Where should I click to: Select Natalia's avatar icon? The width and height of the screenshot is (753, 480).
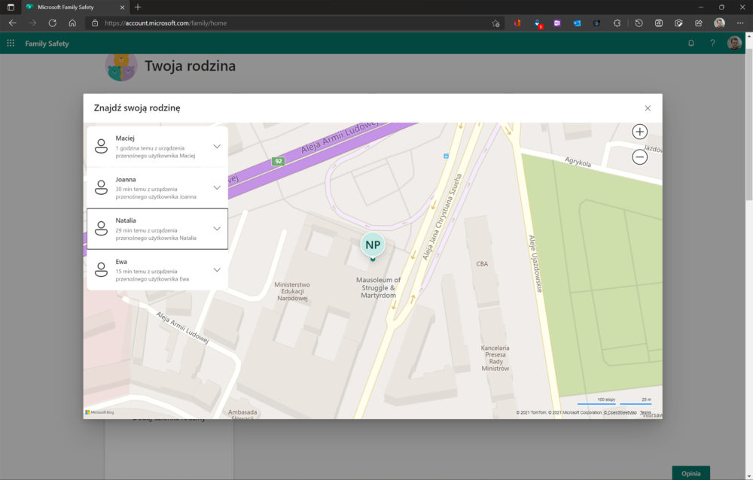click(x=101, y=229)
